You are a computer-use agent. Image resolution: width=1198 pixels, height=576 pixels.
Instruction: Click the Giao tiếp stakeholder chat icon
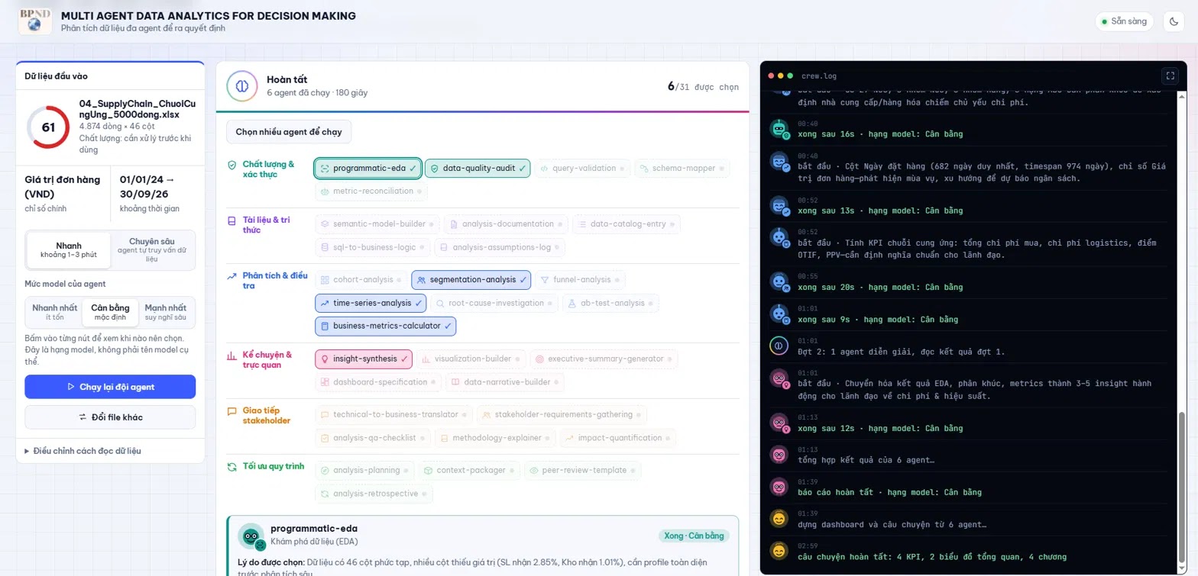[232, 411]
